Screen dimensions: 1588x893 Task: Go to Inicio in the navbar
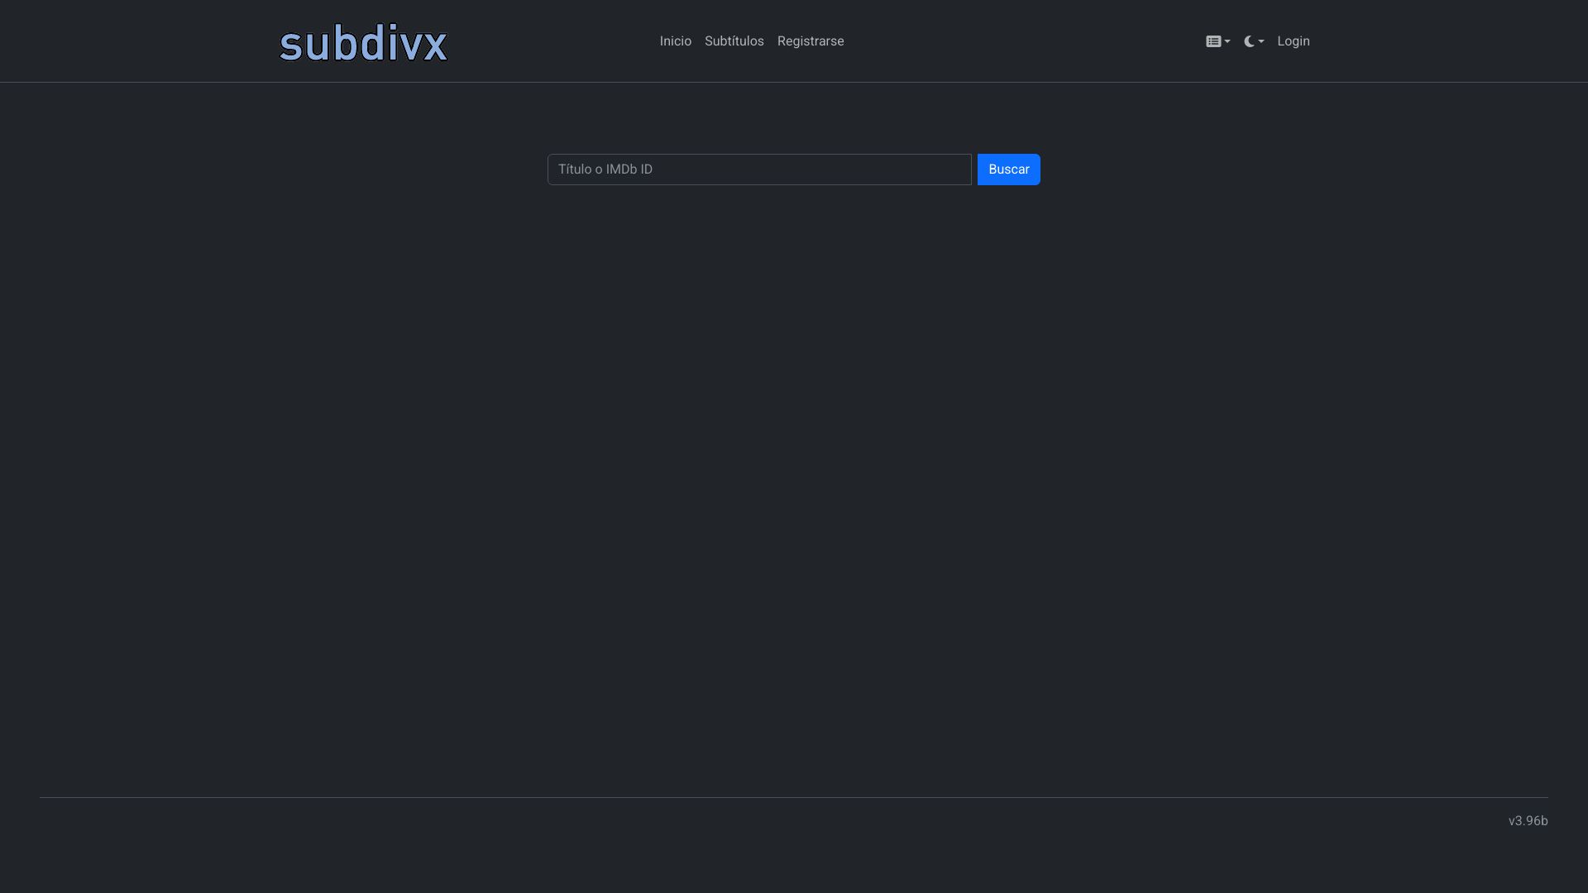pos(675,41)
